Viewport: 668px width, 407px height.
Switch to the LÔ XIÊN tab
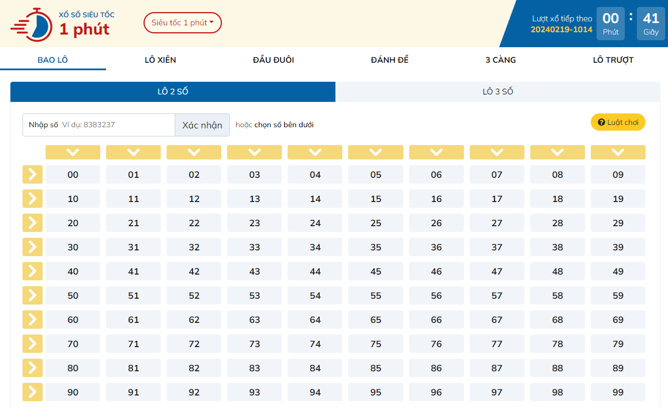click(160, 60)
